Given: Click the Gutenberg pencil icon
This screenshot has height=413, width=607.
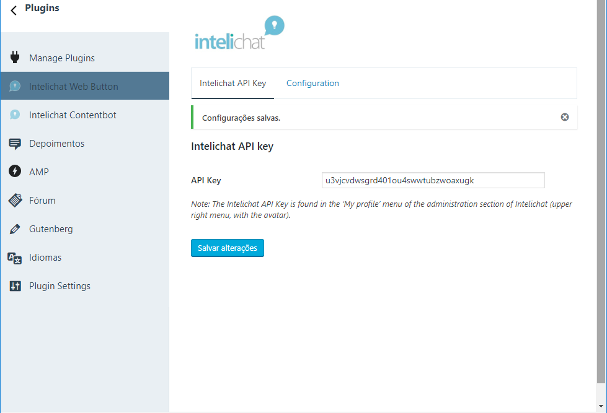Looking at the screenshot, I should (x=16, y=229).
